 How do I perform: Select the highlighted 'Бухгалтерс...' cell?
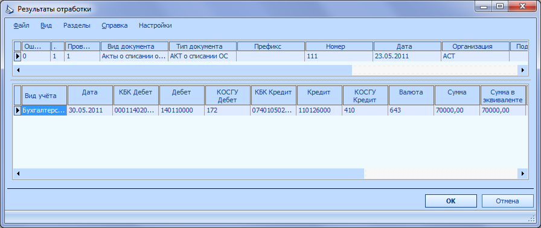pos(44,110)
